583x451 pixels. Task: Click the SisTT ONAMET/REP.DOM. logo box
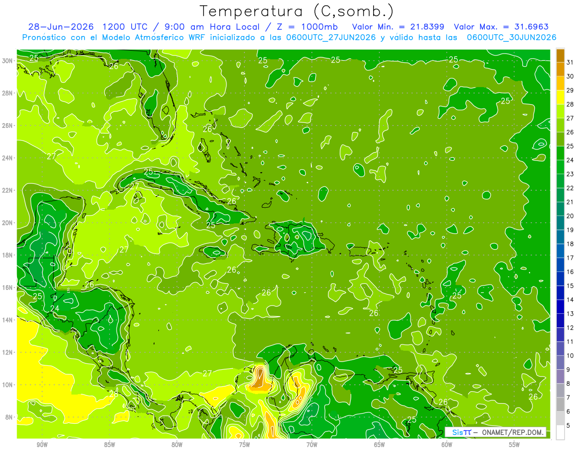tap(496, 432)
